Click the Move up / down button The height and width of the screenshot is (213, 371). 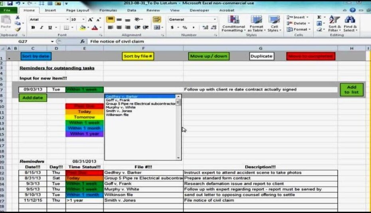[x=209, y=56]
